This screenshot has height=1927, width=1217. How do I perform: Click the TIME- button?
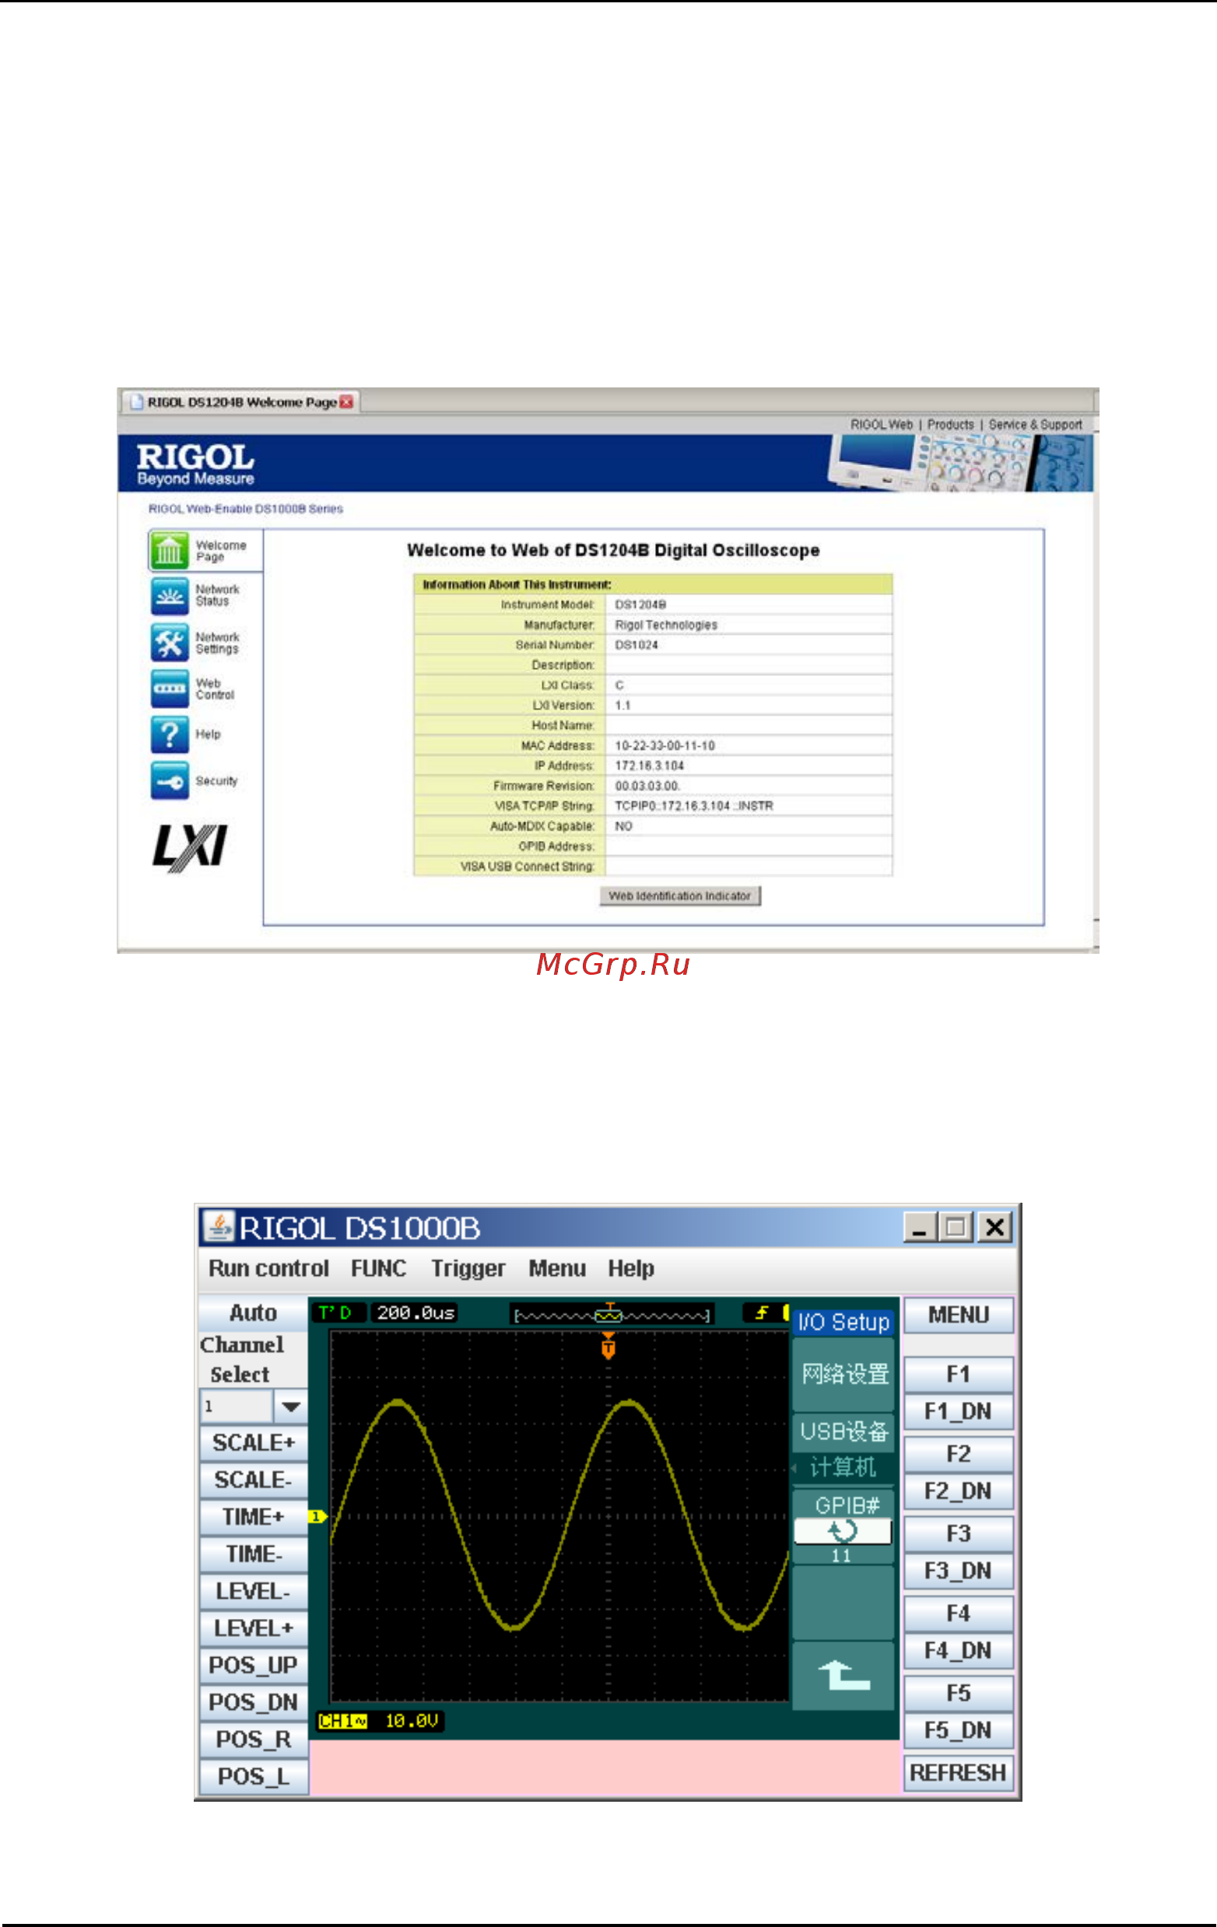point(254,1554)
